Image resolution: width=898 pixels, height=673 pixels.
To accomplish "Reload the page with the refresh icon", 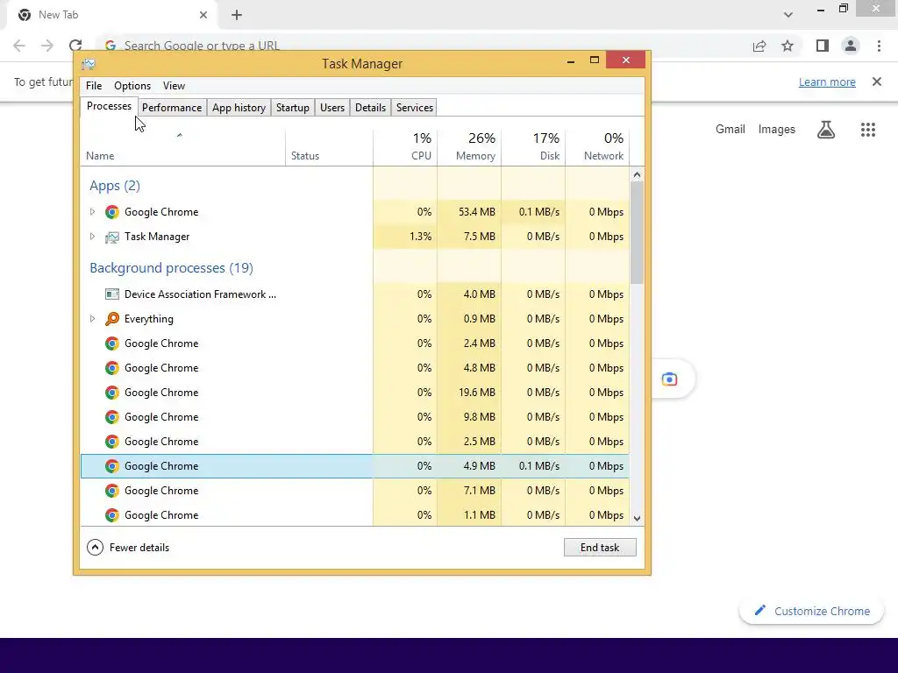I will pos(75,46).
